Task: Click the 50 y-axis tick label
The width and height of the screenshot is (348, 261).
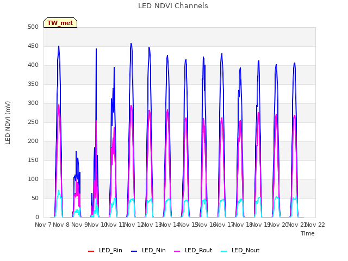Action: (x=35, y=198)
